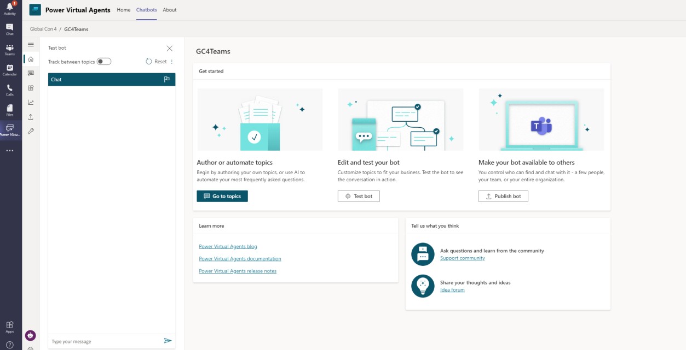Click Tell us what you think header
Image resolution: width=686 pixels, height=350 pixels.
[435, 226]
